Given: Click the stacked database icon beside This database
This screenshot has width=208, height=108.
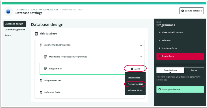Looking at the screenshot, I should point(36,34).
